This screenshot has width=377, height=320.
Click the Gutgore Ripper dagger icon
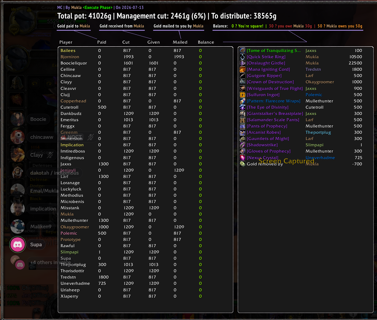[x=242, y=76]
